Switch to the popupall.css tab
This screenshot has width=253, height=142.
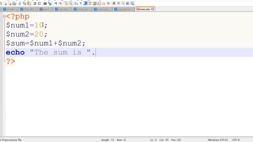pos(124,9)
